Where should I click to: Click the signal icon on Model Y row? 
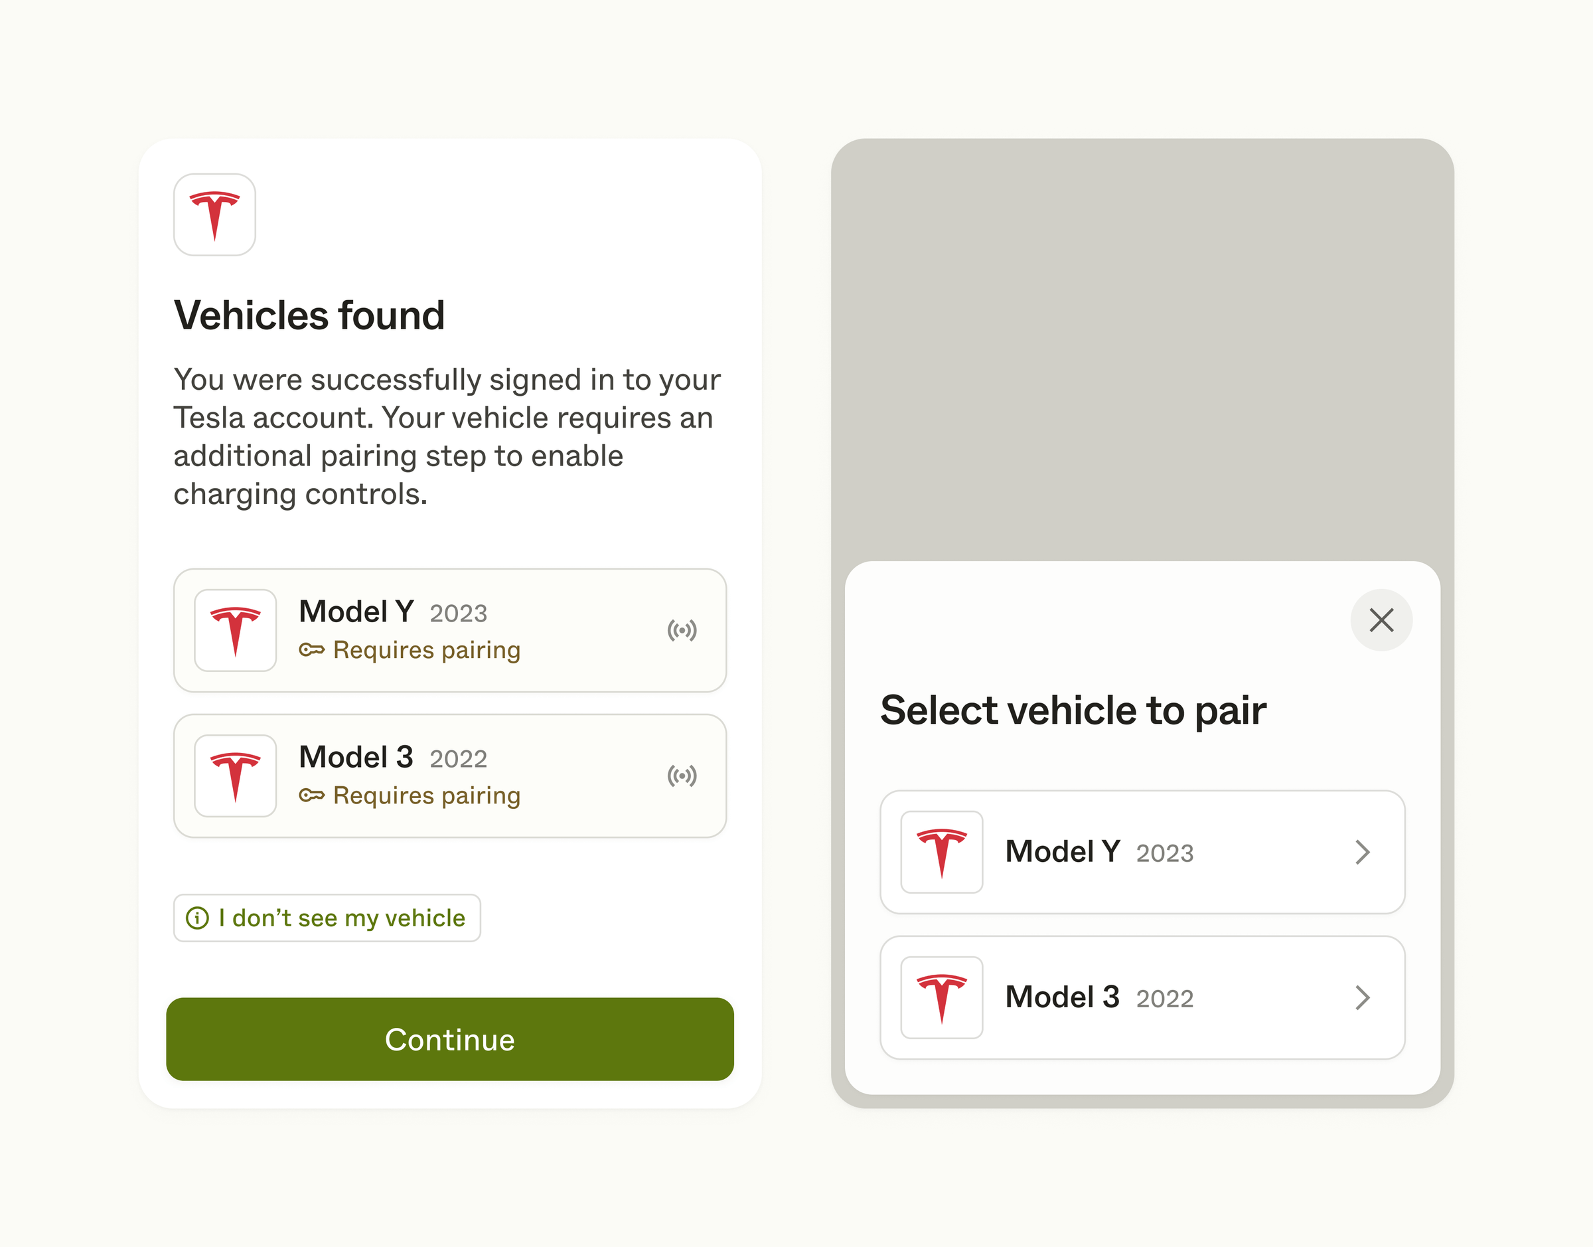coord(682,630)
